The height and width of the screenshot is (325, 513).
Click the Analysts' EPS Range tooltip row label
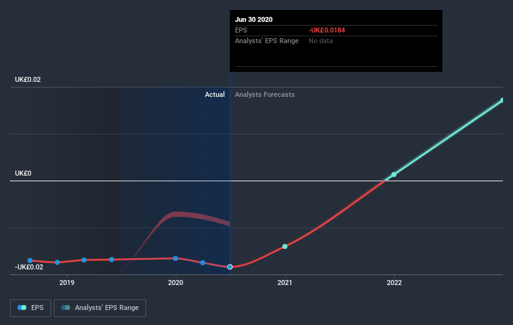coord(267,41)
